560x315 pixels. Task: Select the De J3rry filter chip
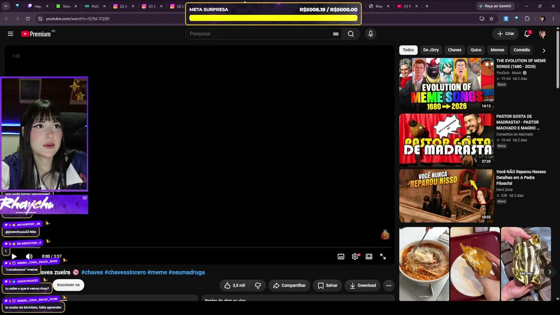tap(431, 50)
